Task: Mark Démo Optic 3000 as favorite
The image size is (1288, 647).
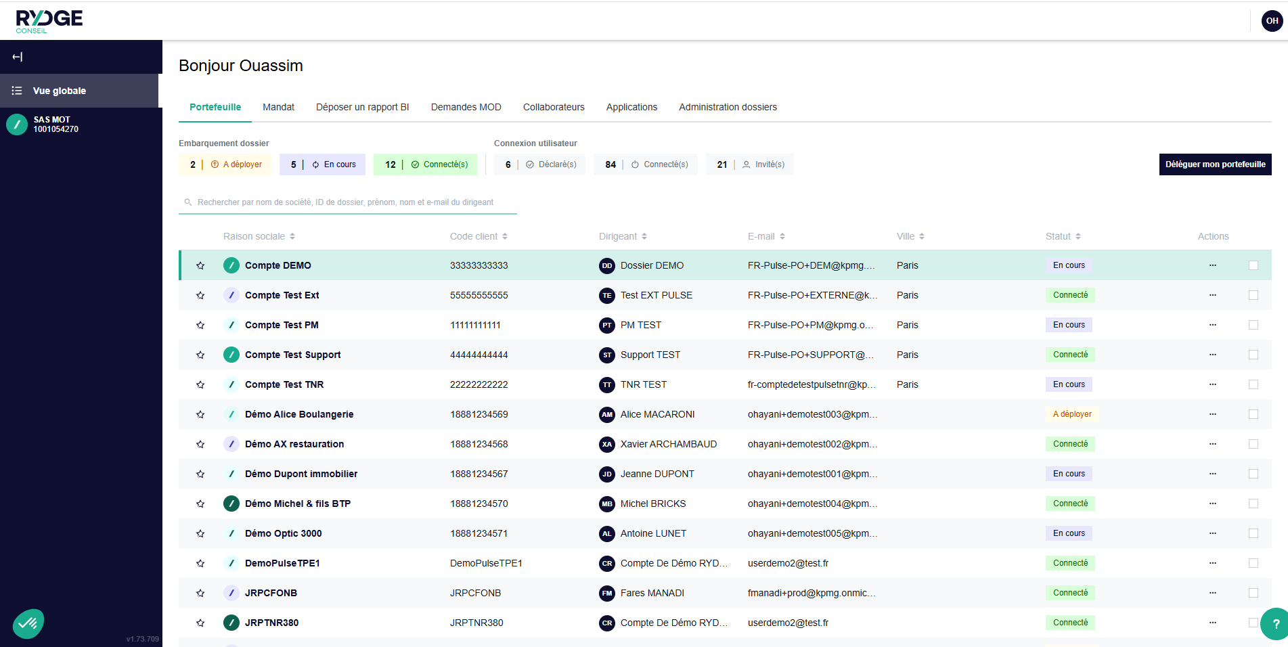Action: pyautogui.click(x=200, y=533)
